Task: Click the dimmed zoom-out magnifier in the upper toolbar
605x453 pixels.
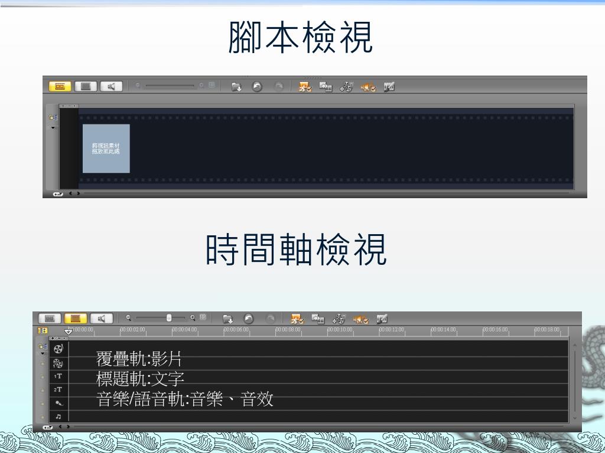Action: (x=138, y=85)
